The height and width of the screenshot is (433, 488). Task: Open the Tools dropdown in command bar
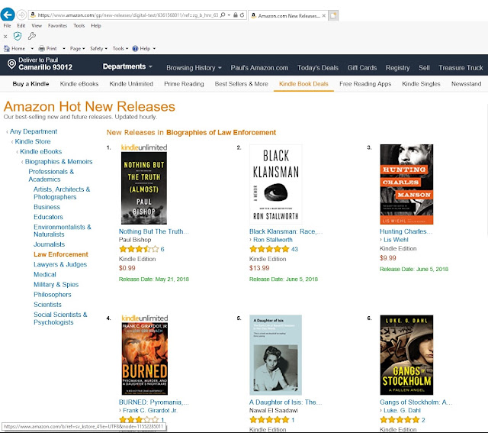point(120,49)
